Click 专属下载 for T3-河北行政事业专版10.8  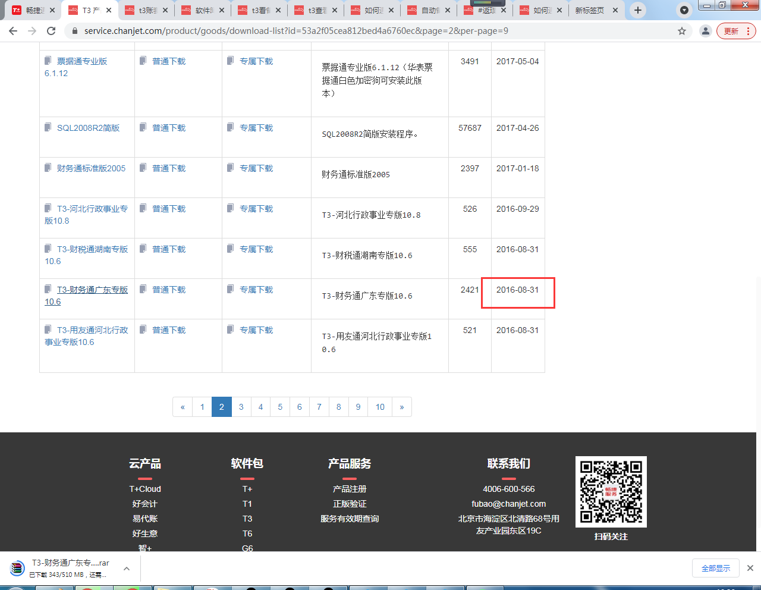pos(256,209)
